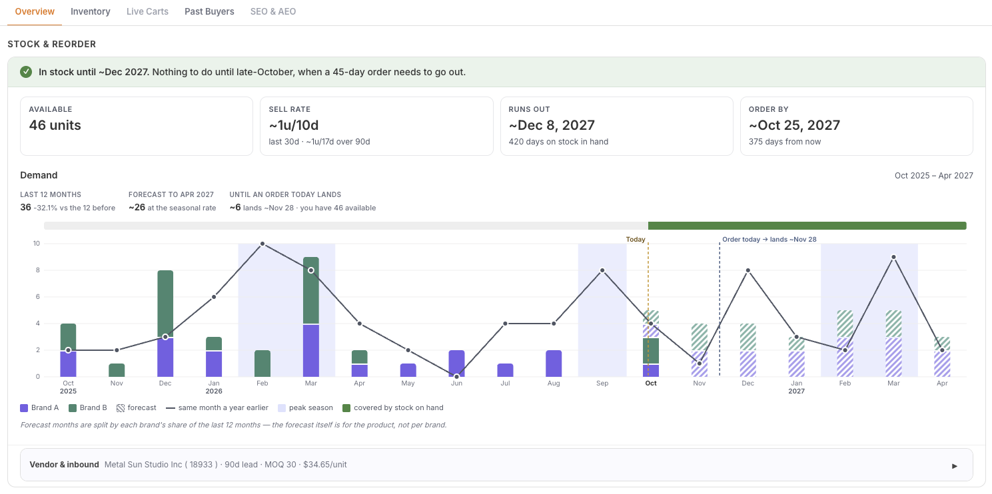Viewport: 992px width, 494px height.
Task: Click the 'Oct 2025 – Apr 2027' date range text
Action: pyautogui.click(x=934, y=176)
